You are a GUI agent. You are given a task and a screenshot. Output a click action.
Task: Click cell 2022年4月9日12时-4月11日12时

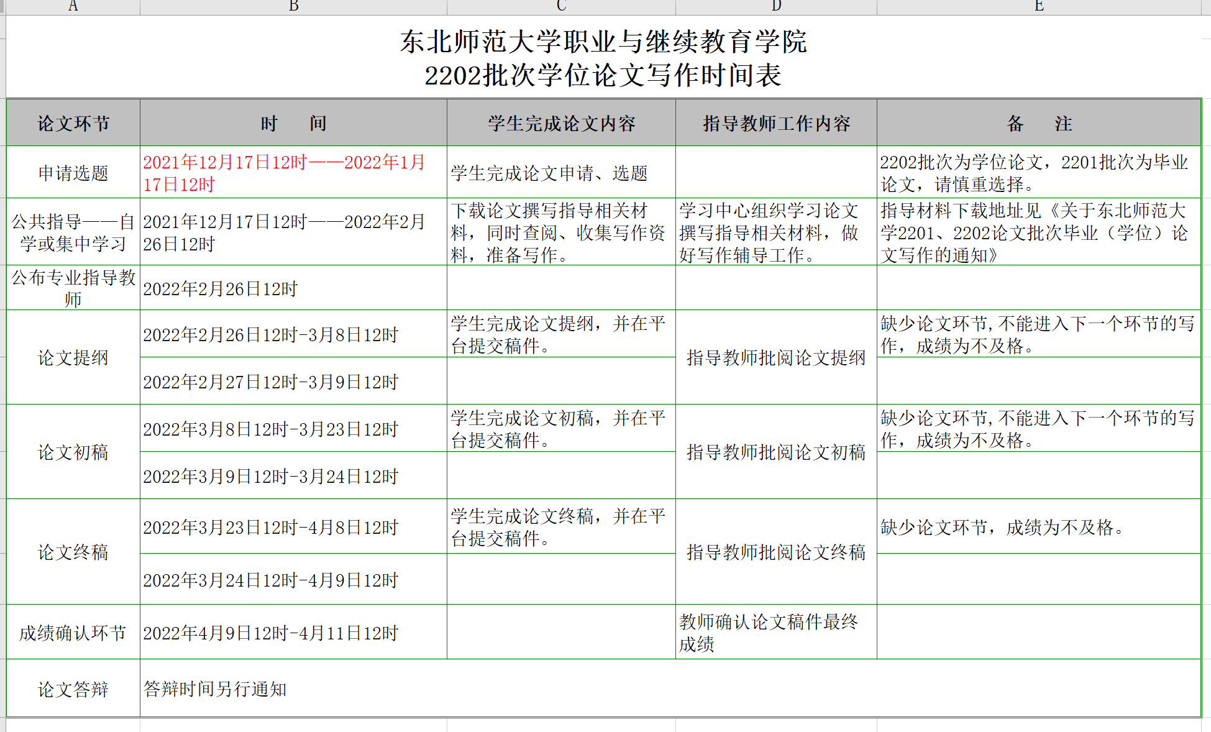(294, 632)
